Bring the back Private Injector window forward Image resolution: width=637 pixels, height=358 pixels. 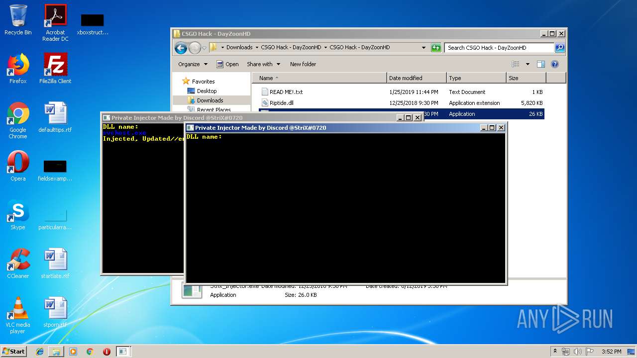(249, 118)
